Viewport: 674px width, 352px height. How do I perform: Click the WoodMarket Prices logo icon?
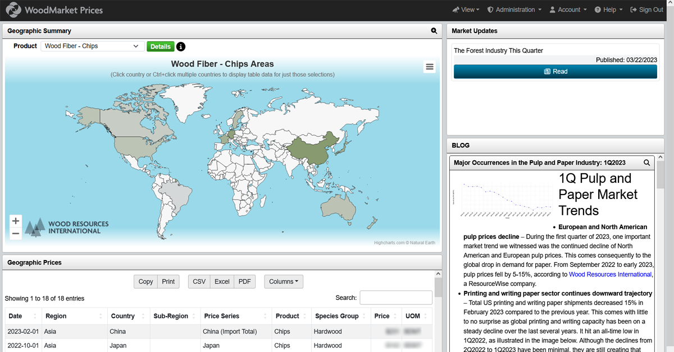[13, 10]
